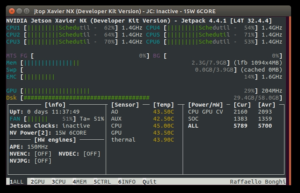Select the 4MEM tab
The width and height of the screenshot is (300, 193).
tap(80, 182)
